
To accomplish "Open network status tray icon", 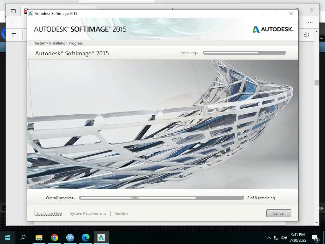I will point(276,238).
